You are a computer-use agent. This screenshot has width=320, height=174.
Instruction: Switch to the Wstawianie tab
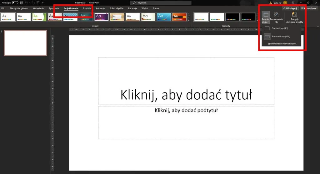tap(38, 8)
